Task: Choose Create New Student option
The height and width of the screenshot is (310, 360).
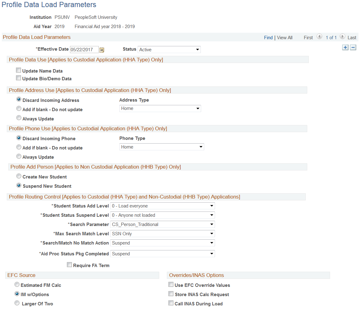Action: (x=19, y=176)
